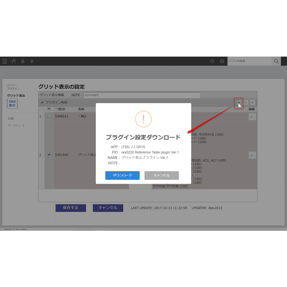The image size is (287, 287).
Task: Click the GRID 表示 plugin thumbnail
Action: (12, 103)
